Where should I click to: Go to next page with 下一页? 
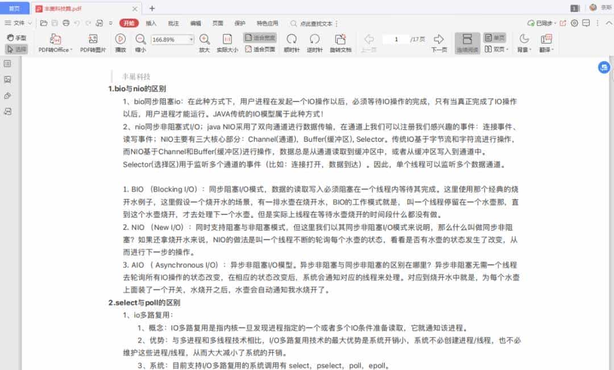pos(440,40)
